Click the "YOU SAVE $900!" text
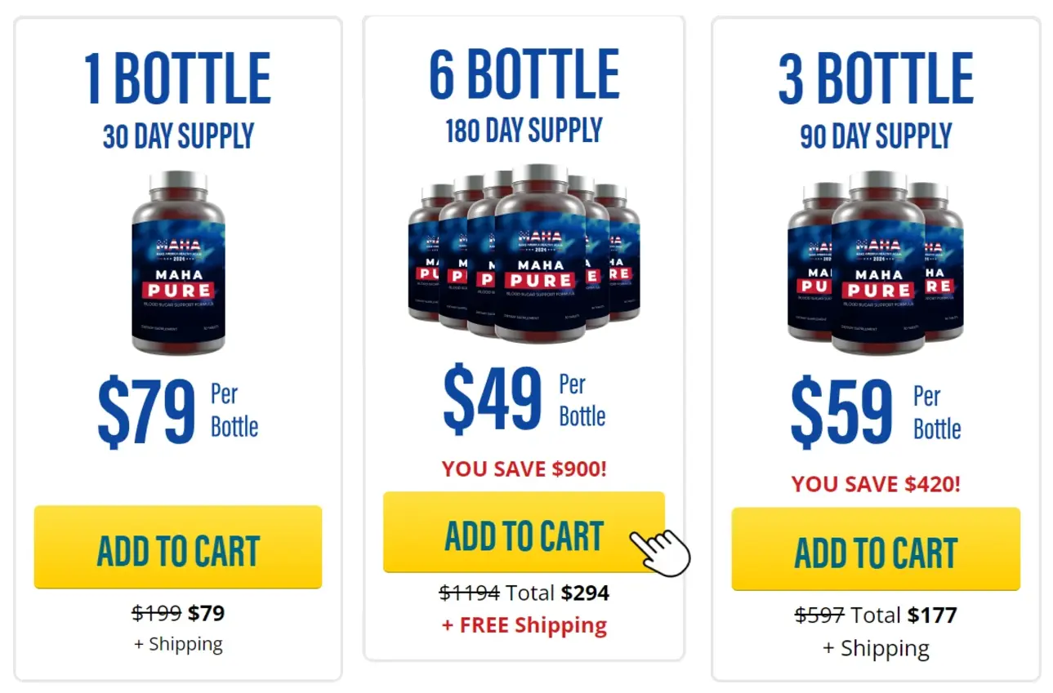 click(524, 469)
